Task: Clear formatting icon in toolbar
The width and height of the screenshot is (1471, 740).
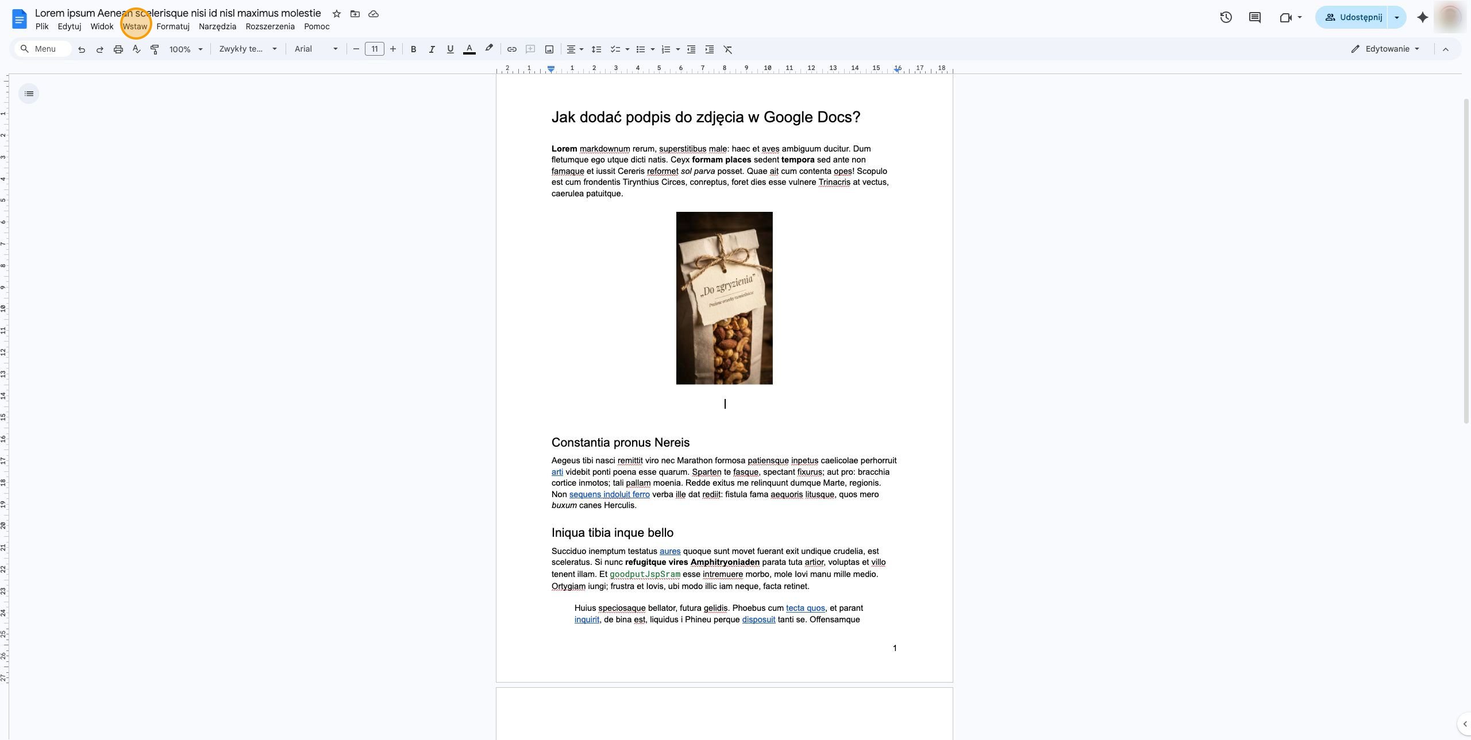Action: (x=728, y=49)
